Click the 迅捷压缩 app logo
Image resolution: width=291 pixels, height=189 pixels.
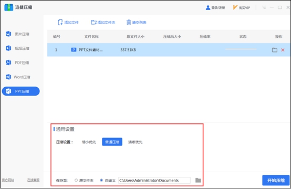[x=9, y=7]
